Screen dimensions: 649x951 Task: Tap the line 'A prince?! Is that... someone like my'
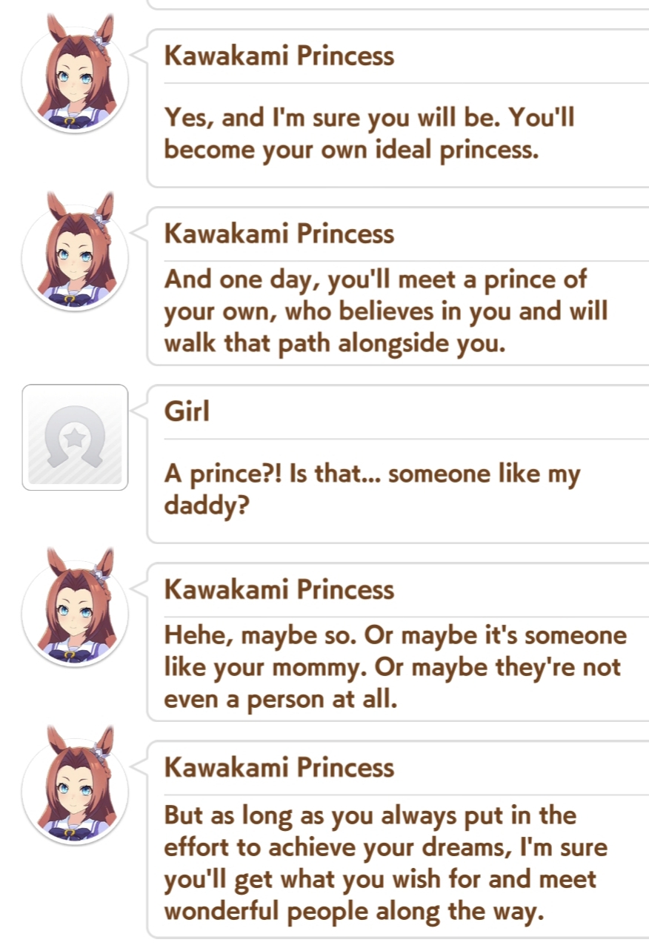[x=372, y=474]
